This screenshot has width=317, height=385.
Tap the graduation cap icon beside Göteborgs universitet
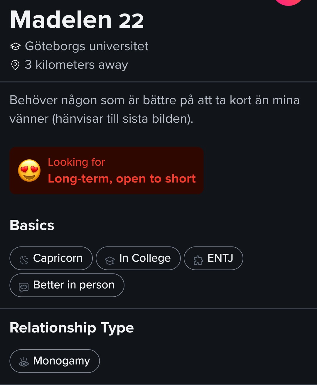point(15,46)
